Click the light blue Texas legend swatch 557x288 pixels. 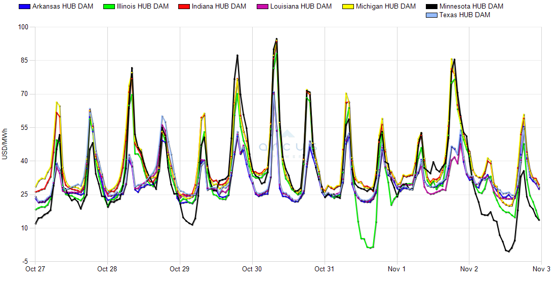(x=431, y=15)
